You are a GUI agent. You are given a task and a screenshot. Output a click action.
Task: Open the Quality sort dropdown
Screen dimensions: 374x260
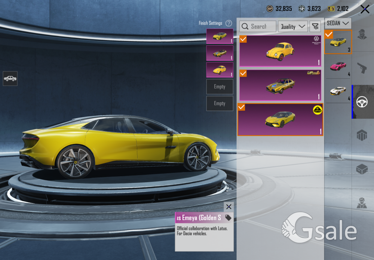tap(293, 27)
